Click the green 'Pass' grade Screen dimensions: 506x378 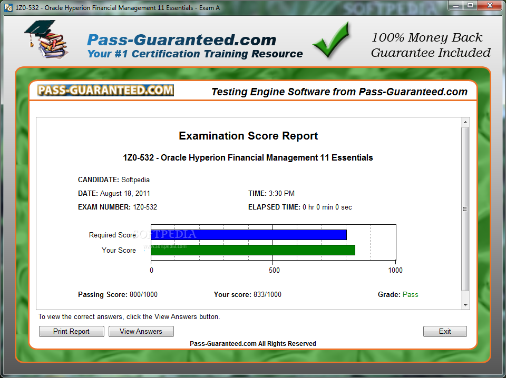pos(410,294)
